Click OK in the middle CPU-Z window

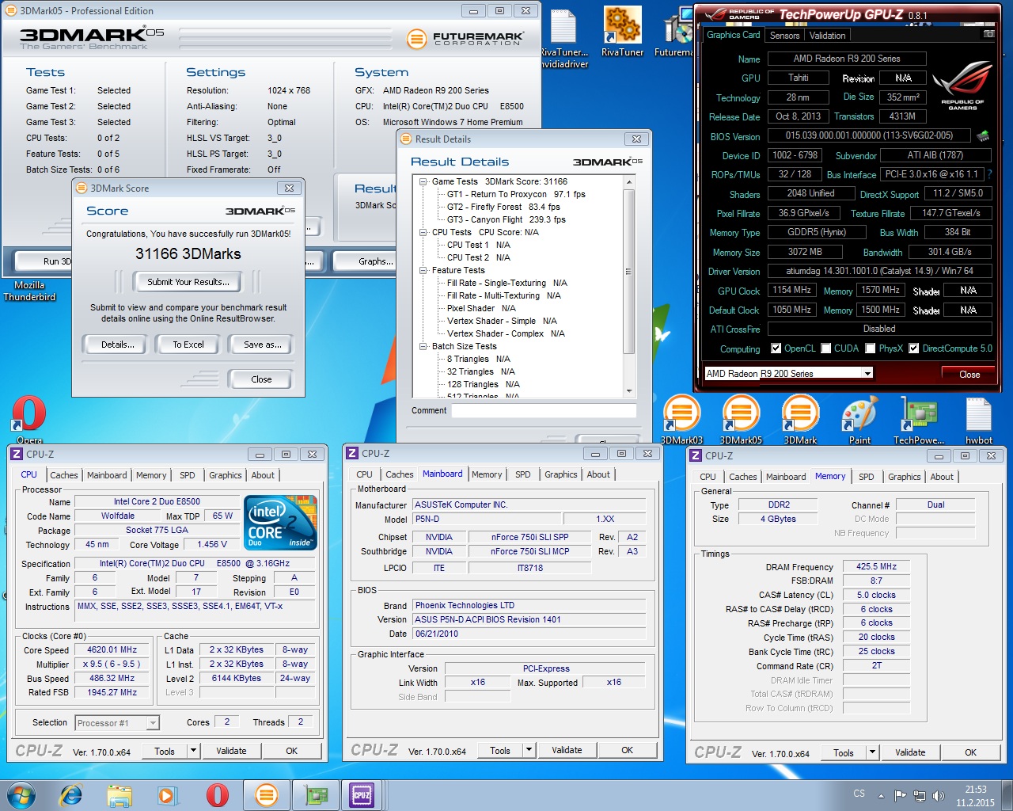(x=627, y=750)
